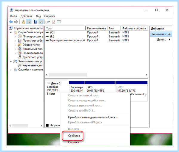Open the Справка menu in menu bar

click(x=50, y=16)
